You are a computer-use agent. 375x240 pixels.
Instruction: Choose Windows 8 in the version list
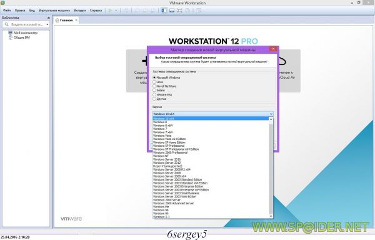tap(211, 122)
